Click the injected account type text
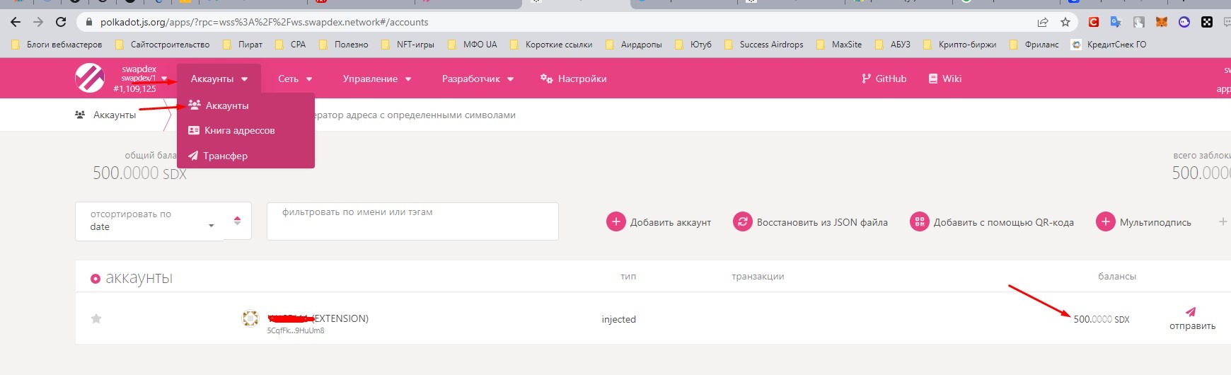The height and width of the screenshot is (375, 1231). (619, 319)
